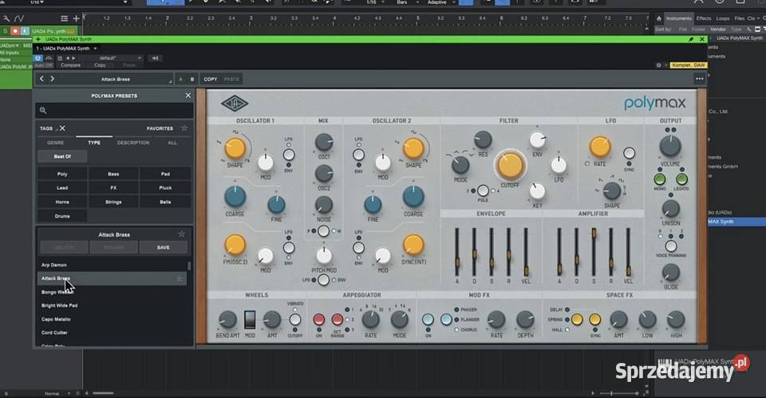The width and height of the screenshot is (766, 398).
Task: Open the Loops browser tab
Action: click(x=723, y=18)
